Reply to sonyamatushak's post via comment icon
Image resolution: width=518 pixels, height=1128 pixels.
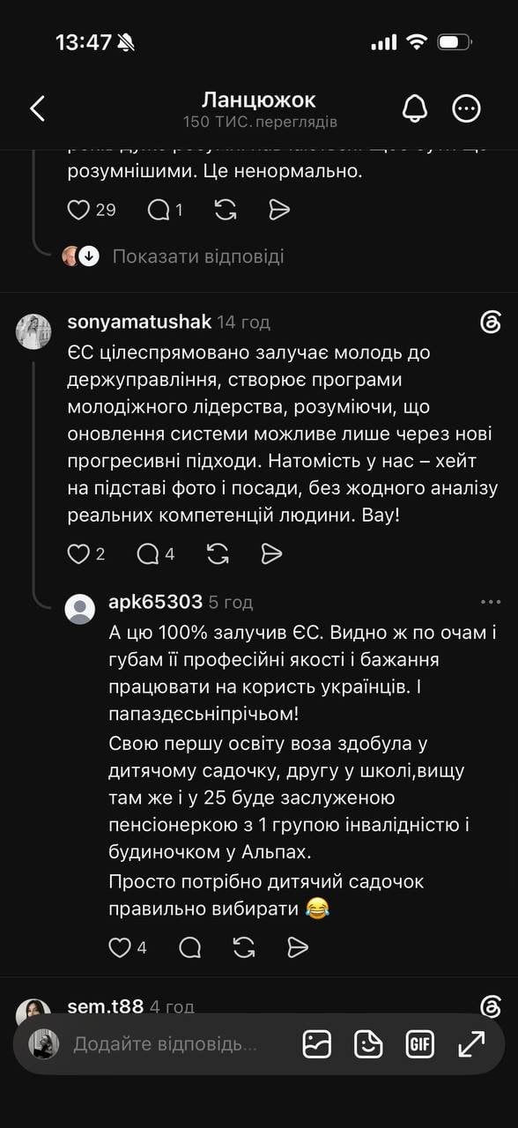pos(148,553)
